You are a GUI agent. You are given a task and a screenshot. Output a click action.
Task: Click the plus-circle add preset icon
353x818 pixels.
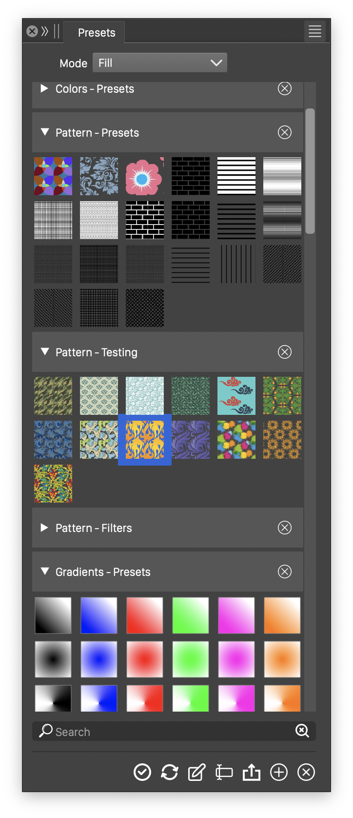pyautogui.click(x=279, y=772)
